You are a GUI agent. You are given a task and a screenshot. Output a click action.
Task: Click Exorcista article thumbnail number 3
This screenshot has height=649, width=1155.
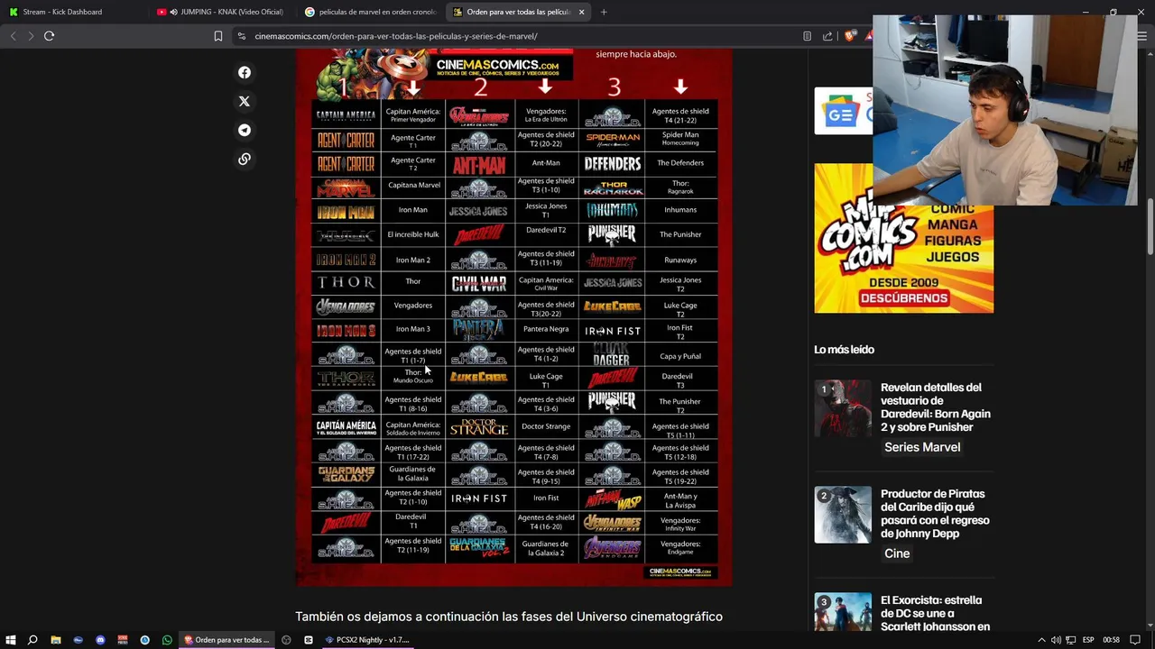843,612
